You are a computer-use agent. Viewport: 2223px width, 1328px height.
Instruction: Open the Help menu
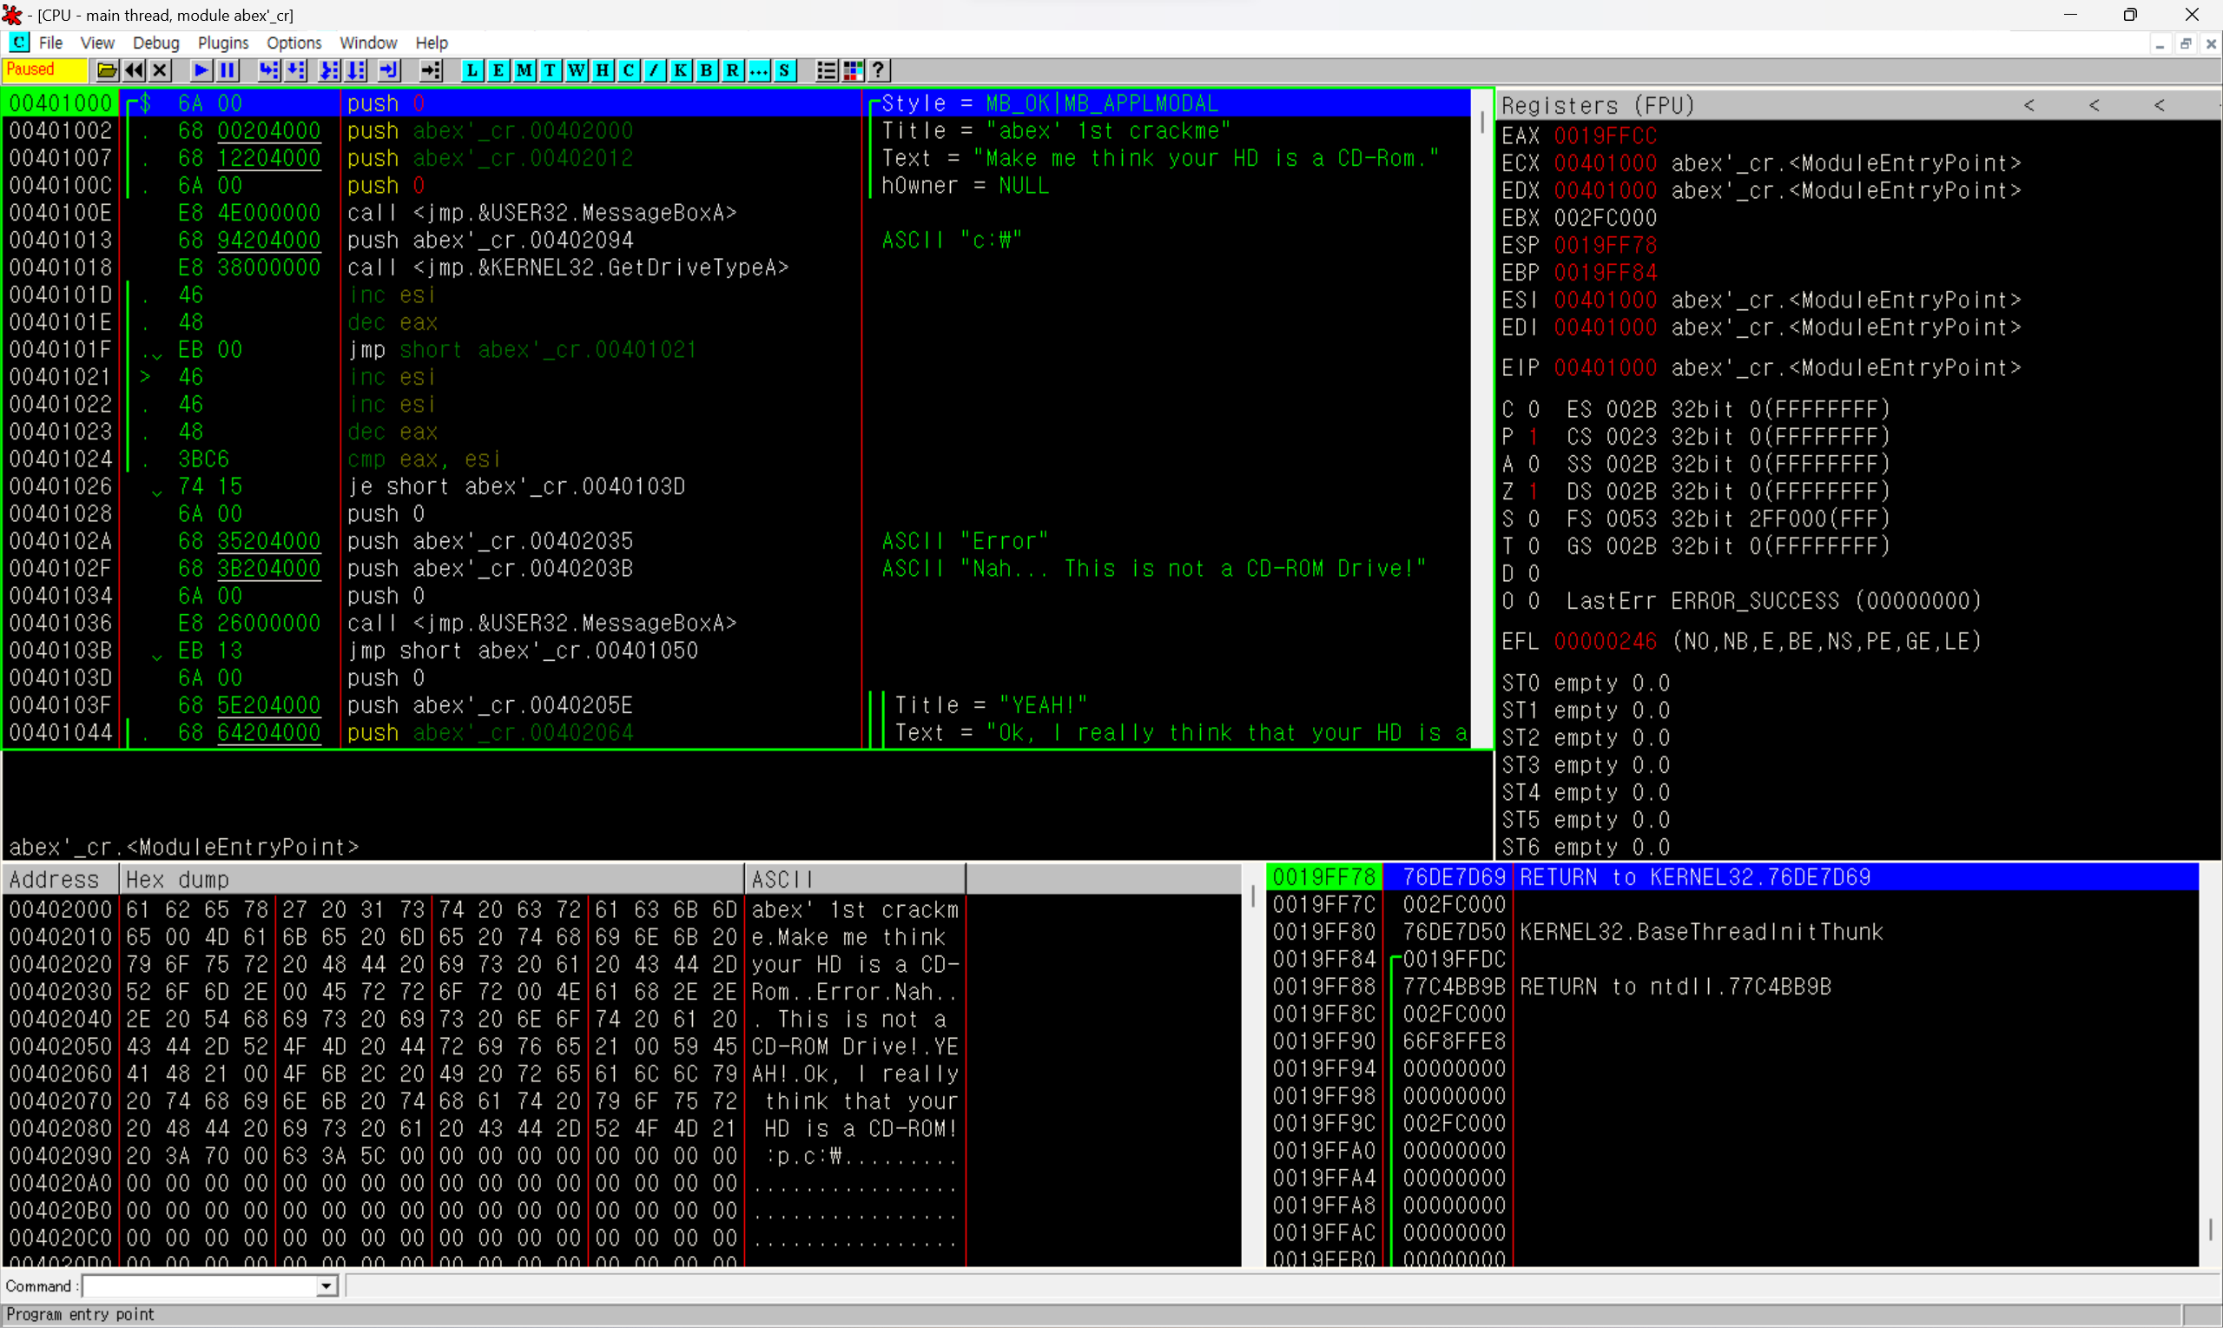pos(432,43)
